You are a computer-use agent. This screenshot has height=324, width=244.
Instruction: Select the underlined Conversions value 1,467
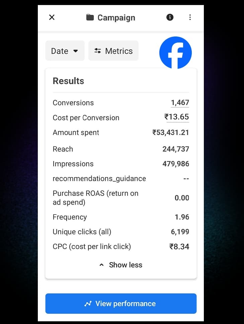tap(180, 103)
